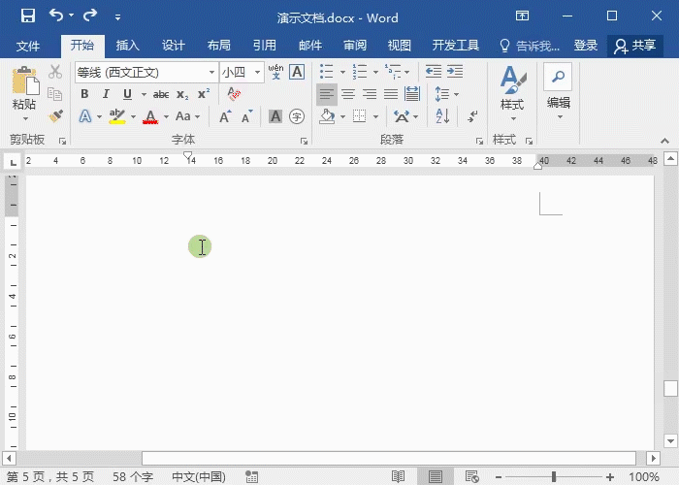Toggle Bold formatting
This screenshot has width=679, height=485.
click(84, 94)
